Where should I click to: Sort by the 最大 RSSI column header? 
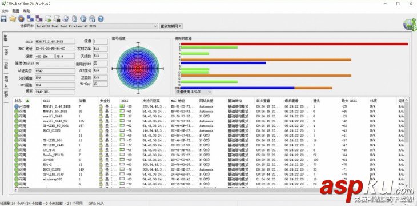(x=354, y=101)
